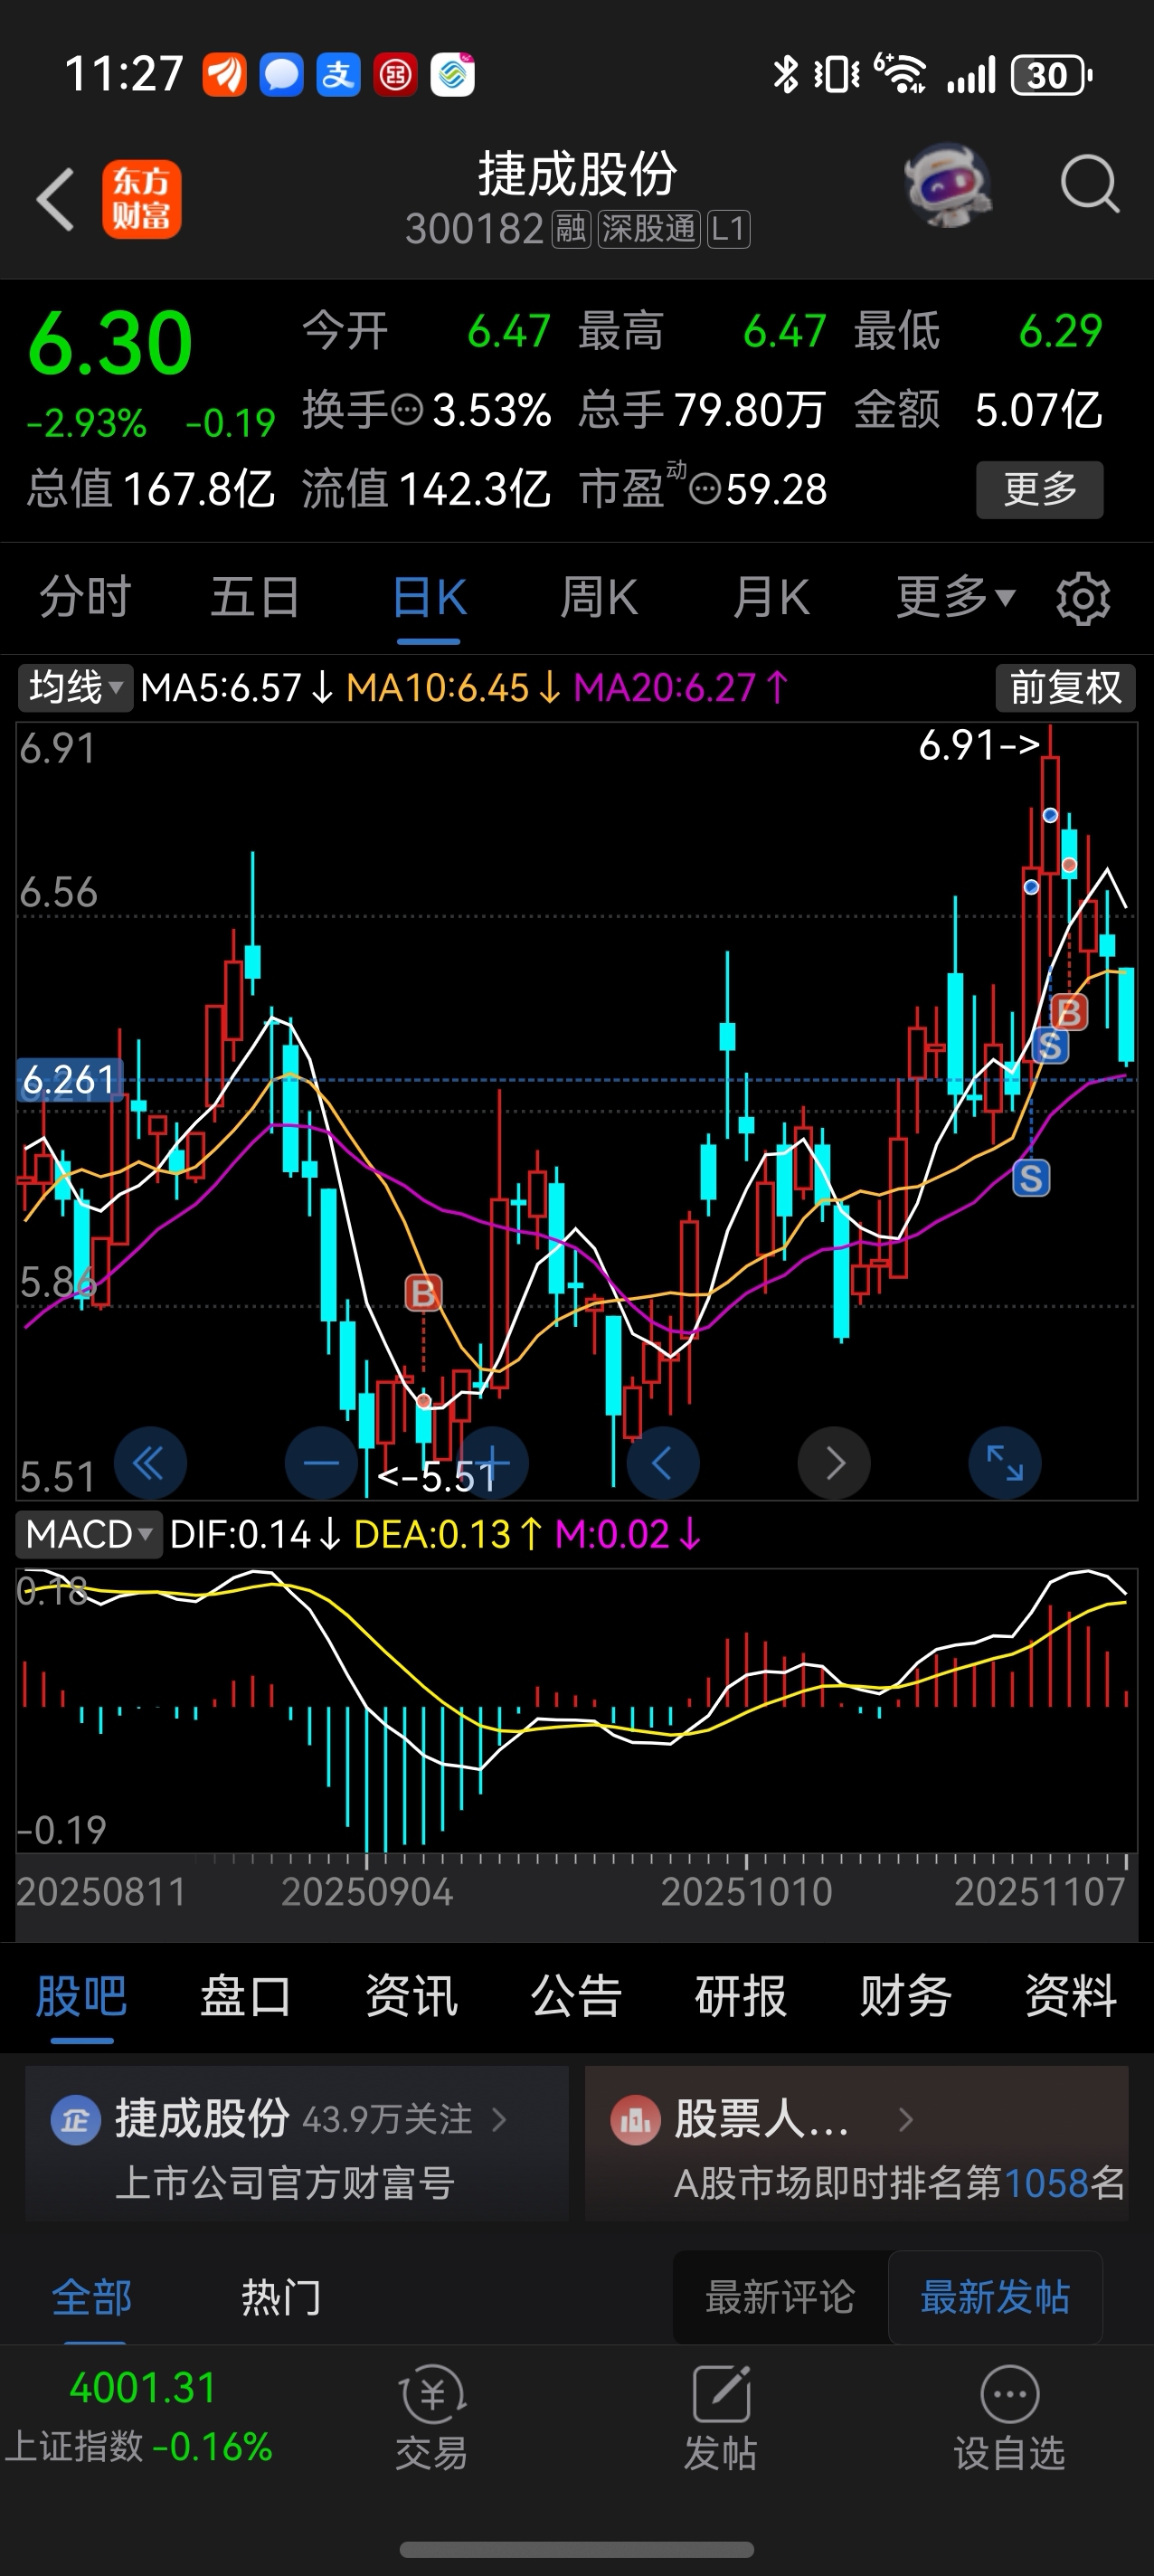The image size is (1154, 2576).
Task: Tap the 深股通 tag
Action: (x=648, y=229)
